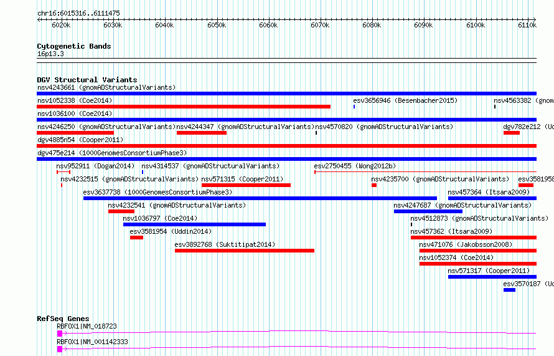554x356 pixels.
Task: Click the nsv4563382 variant label
Action: tap(523, 100)
